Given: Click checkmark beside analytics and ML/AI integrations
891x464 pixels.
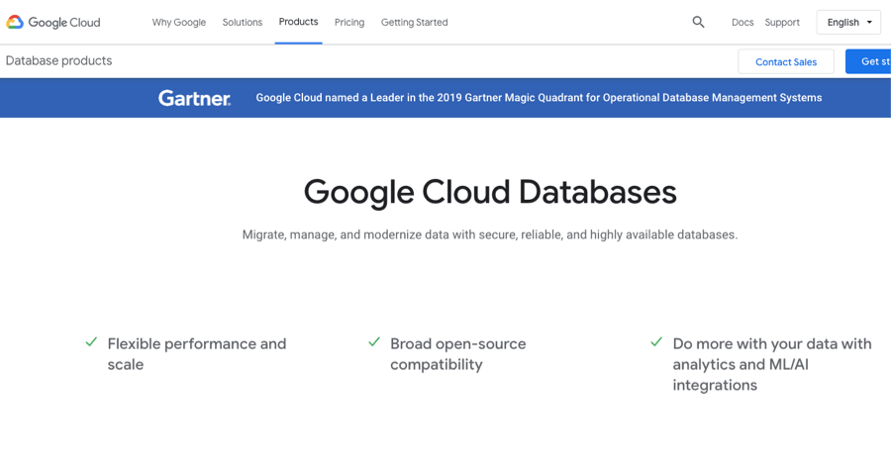Looking at the screenshot, I should tap(656, 342).
